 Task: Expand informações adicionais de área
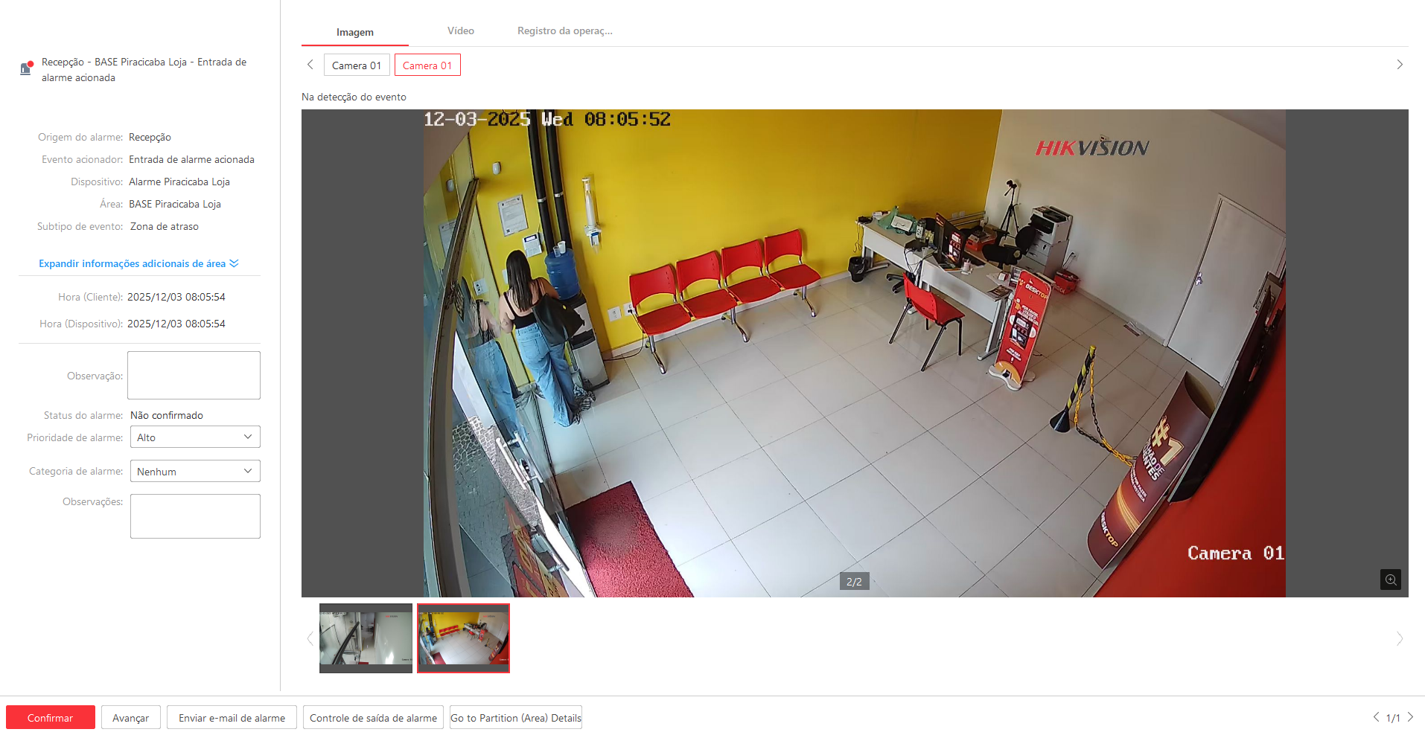coord(138,263)
